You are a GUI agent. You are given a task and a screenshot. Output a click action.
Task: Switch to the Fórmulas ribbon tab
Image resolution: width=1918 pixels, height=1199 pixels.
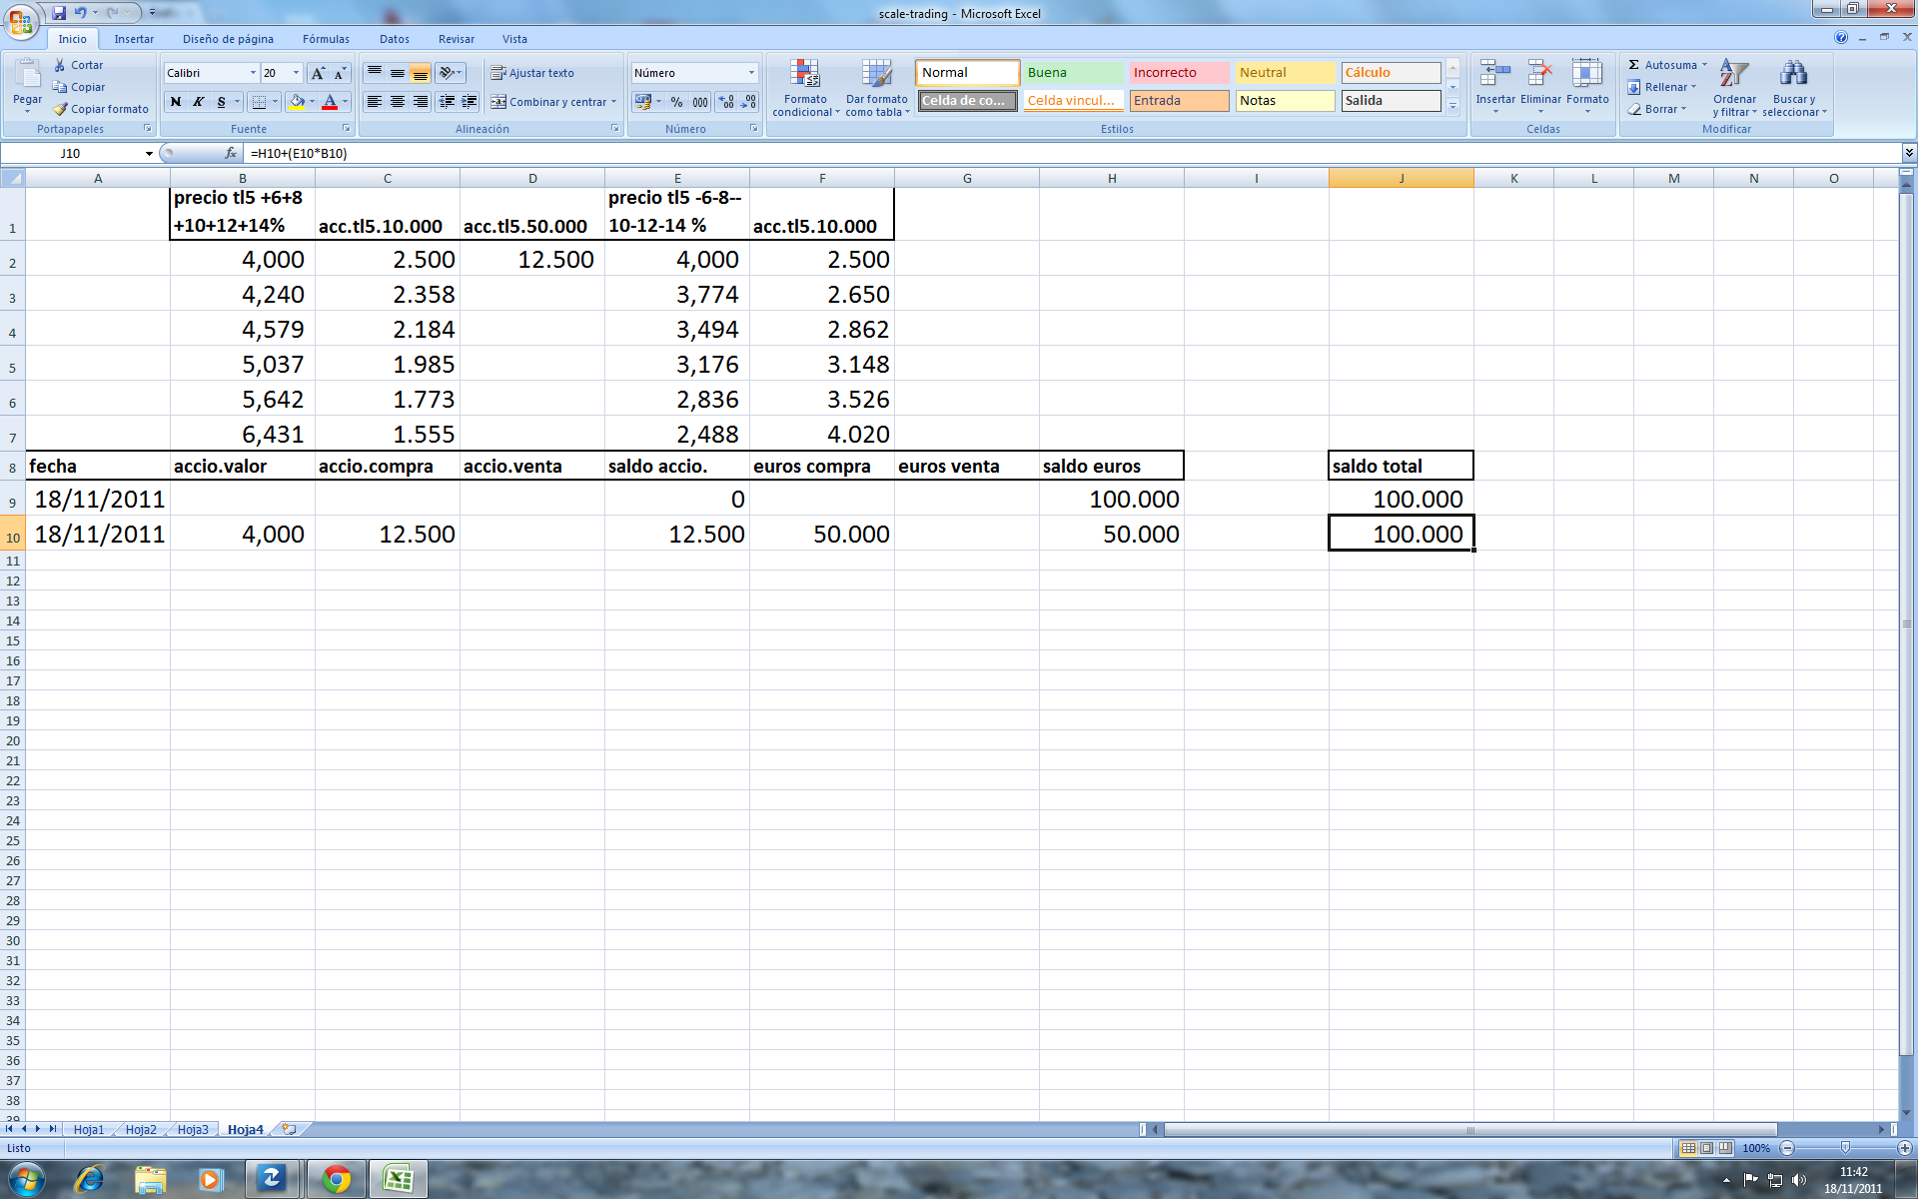pos(326,39)
